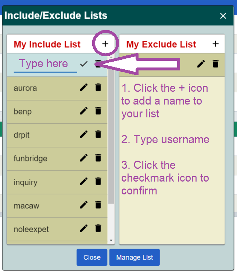Edit the benp username entry
Image resolution: width=237 pixels, height=274 pixels.
click(84, 111)
